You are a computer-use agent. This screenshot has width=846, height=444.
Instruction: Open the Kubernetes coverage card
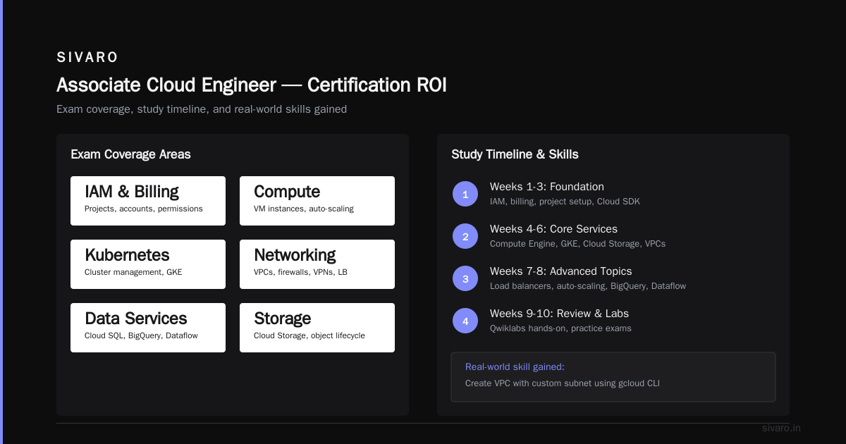[x=148, y=264]
